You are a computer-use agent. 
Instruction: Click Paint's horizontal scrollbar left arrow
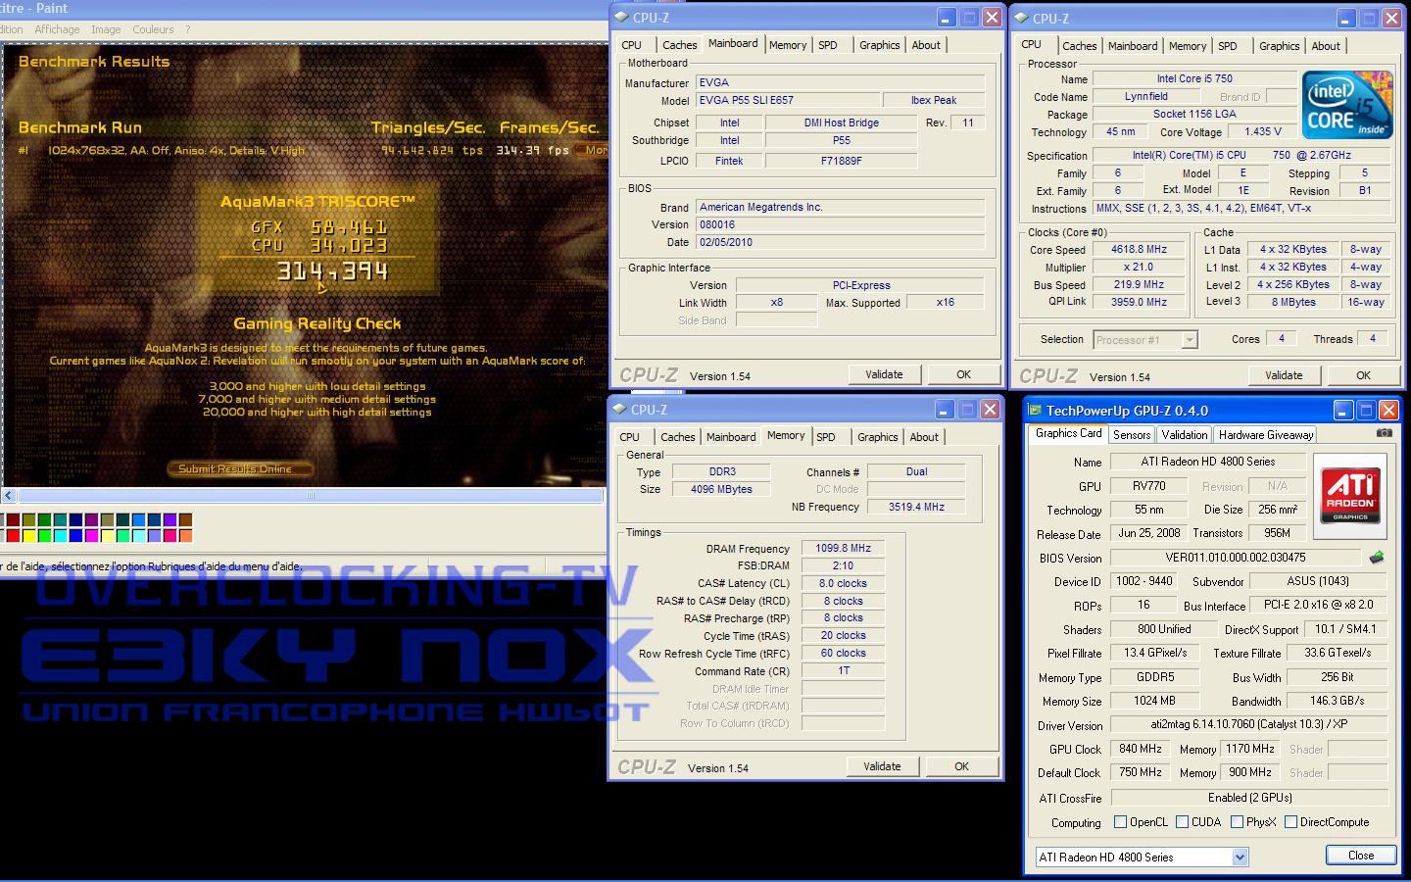pyautogui.click(x=8, y=496)
